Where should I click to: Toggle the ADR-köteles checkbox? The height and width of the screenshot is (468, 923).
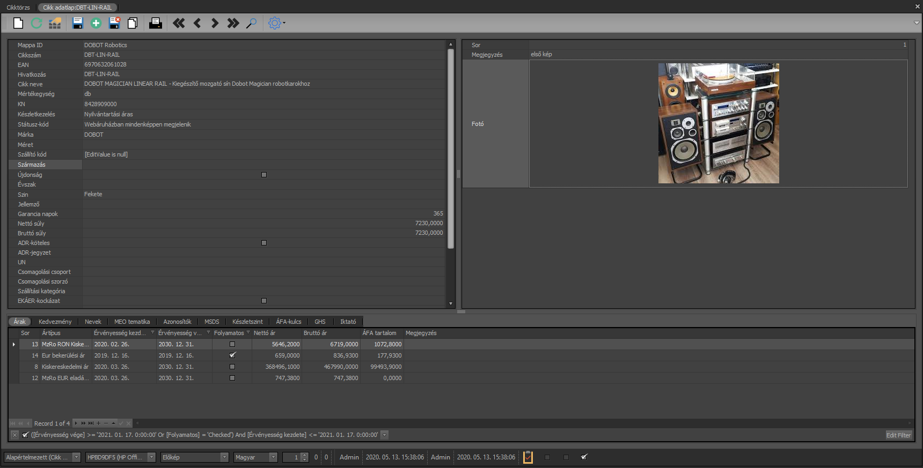tap(264, 243)
